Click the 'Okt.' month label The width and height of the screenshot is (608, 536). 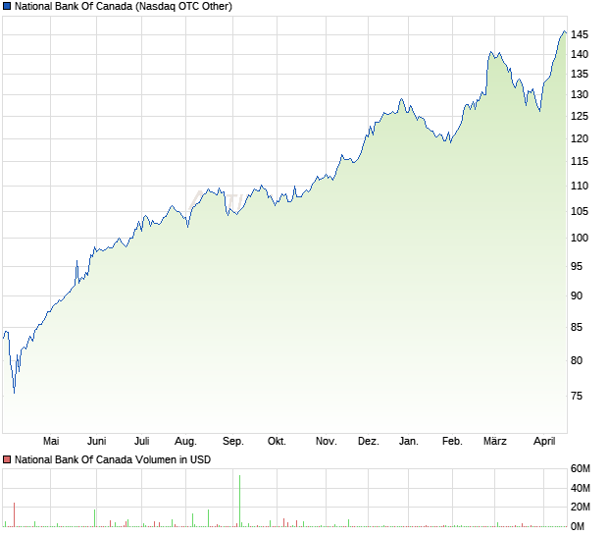tap(277, 441)
